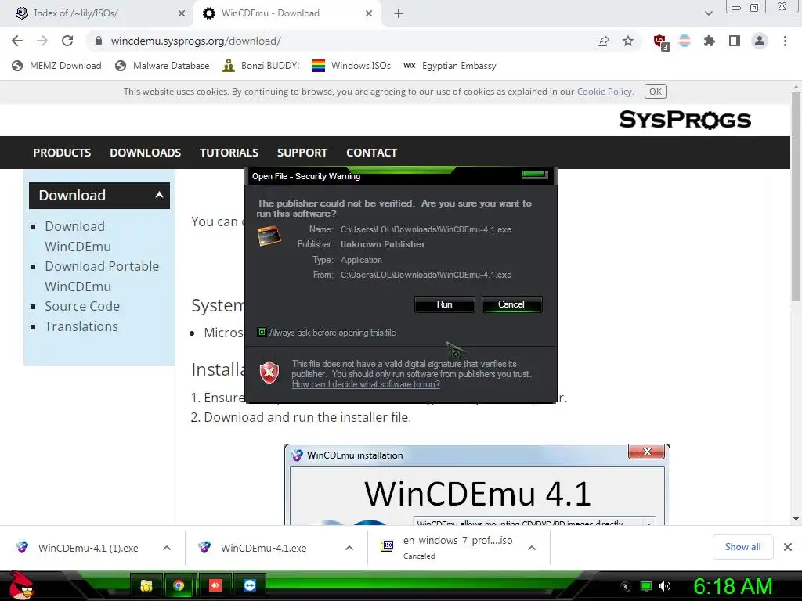Click Run in the Security Warning dialog

click(x=445, y=304)
